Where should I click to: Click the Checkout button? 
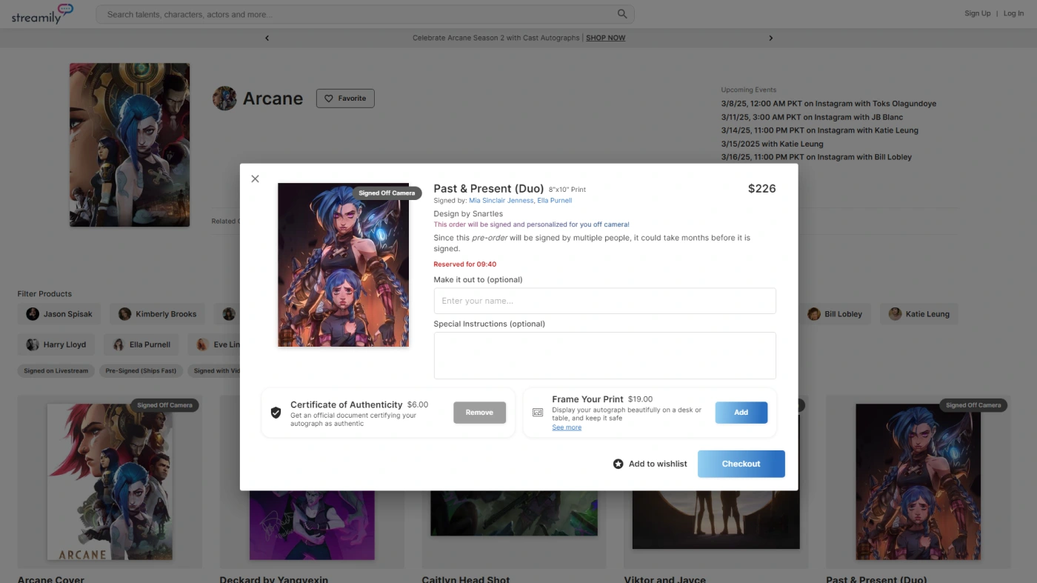tap(741, 464)
